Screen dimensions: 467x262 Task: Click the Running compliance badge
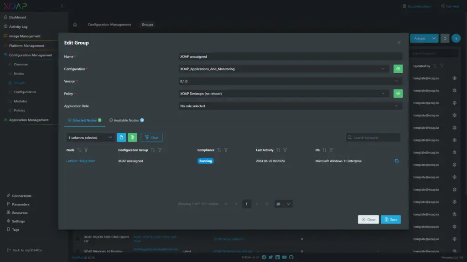(x=206, y=161)
